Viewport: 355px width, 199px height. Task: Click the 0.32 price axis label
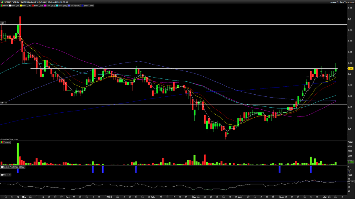click(349, 8)
